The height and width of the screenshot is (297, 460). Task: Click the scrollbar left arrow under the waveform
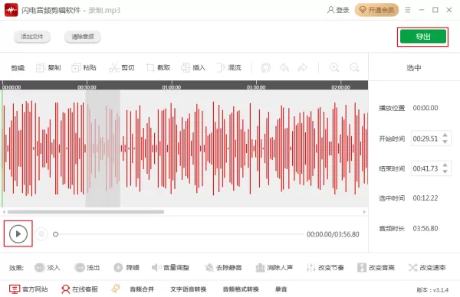(x=4, y=212)
